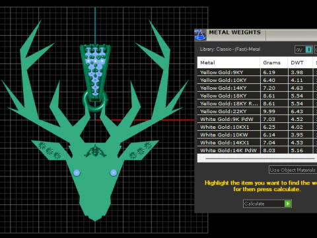Select the Yellow Gold:9KY row

coord(257,72)
